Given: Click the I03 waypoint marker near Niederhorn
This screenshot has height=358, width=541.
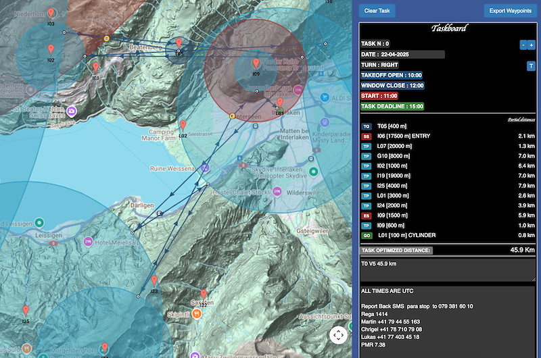Looking at the screenshot, I should [x=51, y=14].
